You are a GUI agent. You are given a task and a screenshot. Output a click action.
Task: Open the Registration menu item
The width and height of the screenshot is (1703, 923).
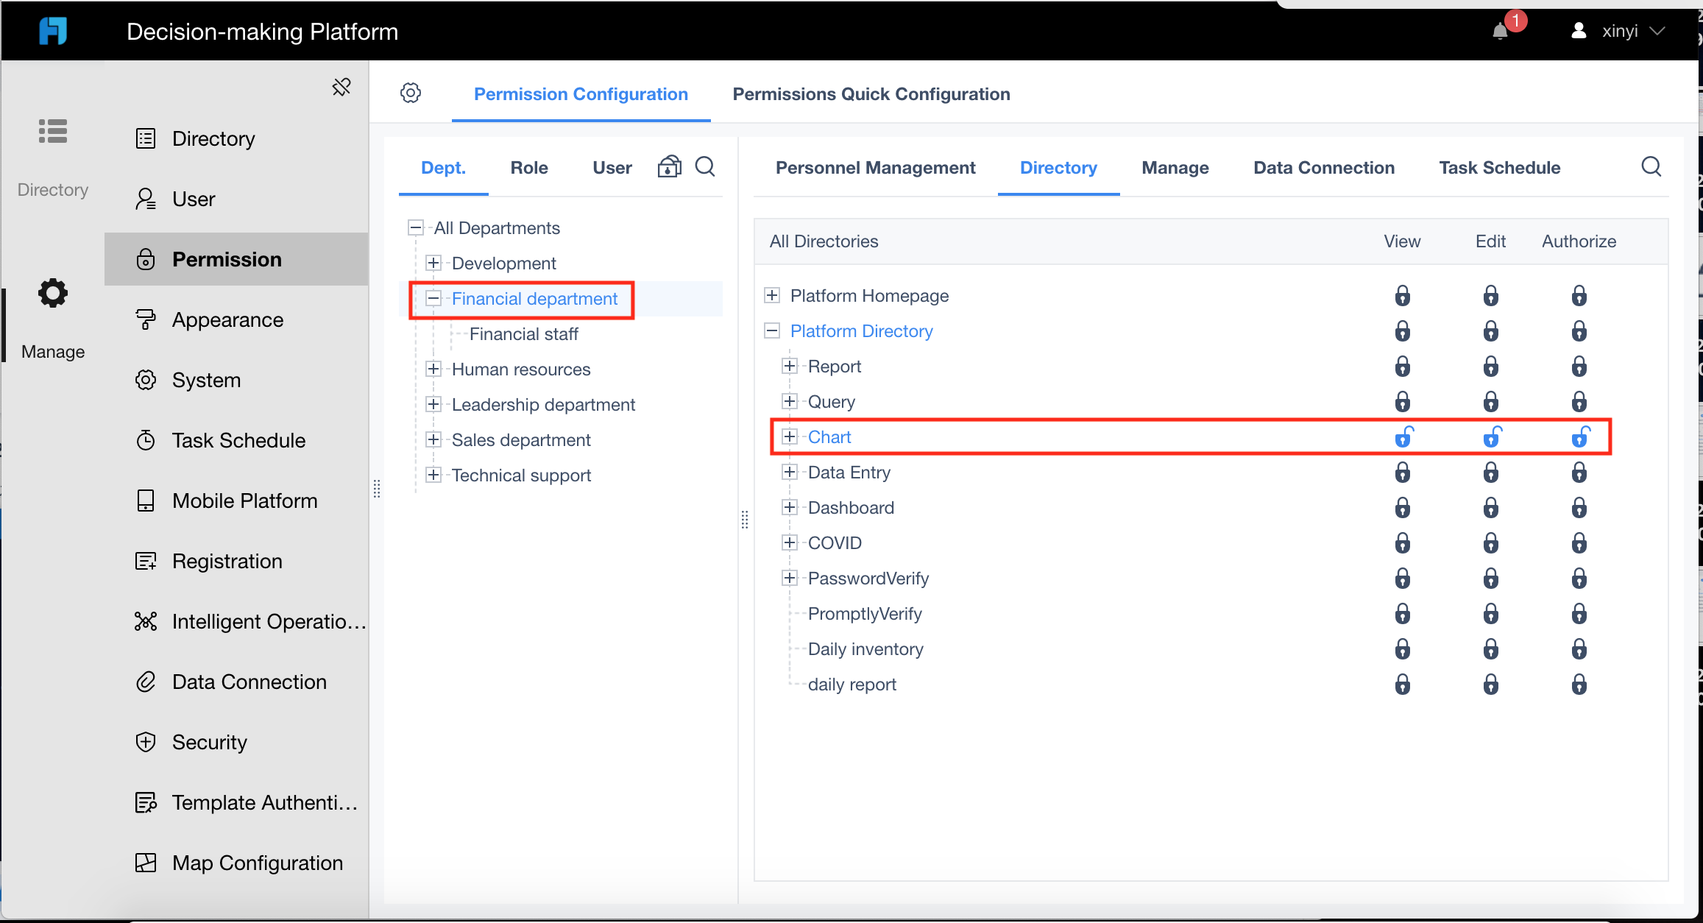[236, 561]
